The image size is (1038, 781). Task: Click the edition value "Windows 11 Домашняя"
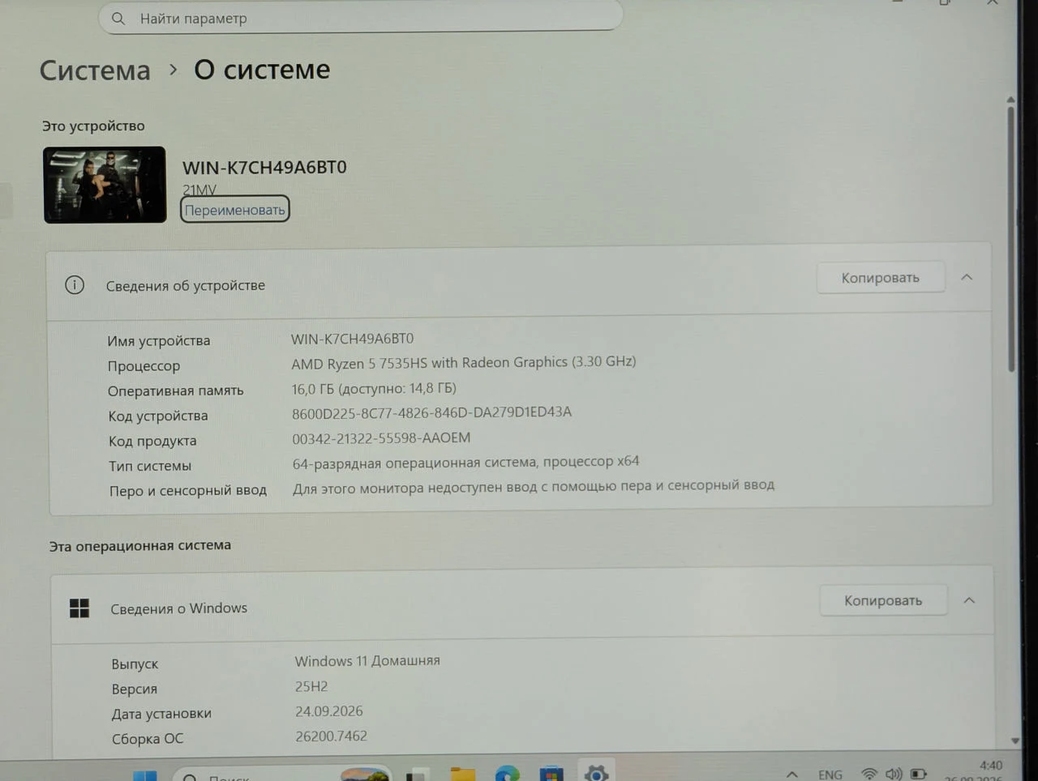coord(367,661)
